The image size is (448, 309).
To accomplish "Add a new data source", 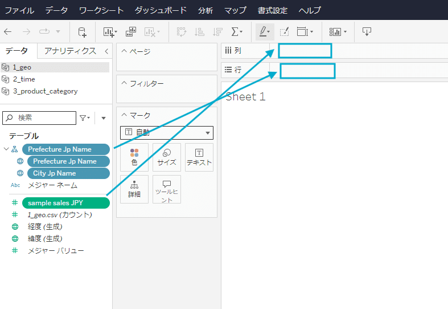I will [82, 32].
